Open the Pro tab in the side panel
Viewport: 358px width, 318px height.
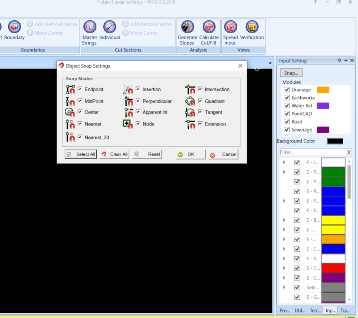[285, 310]
